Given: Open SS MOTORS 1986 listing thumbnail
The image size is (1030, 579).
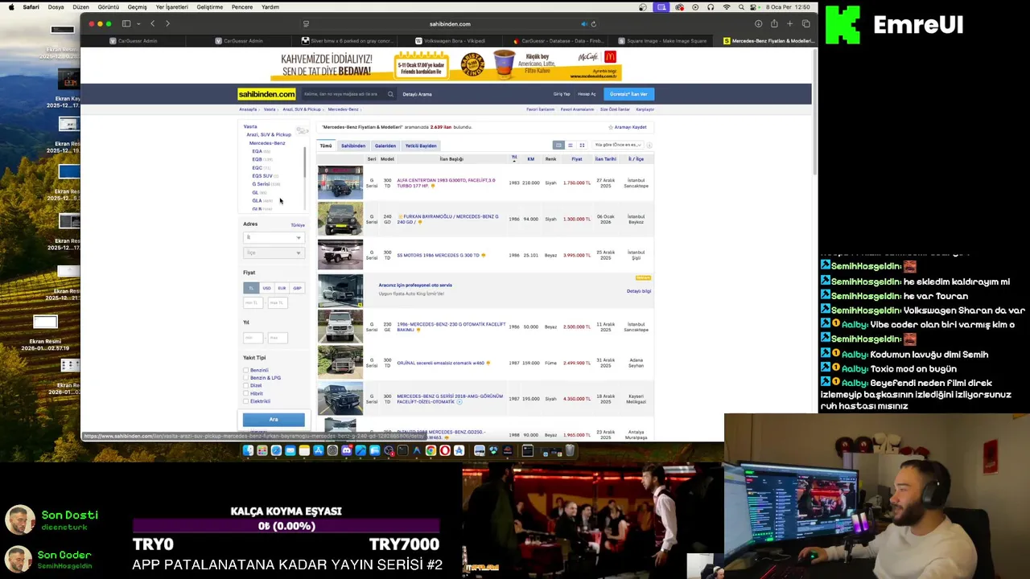Looking at the screenshot, I should (x=340, y=254).
